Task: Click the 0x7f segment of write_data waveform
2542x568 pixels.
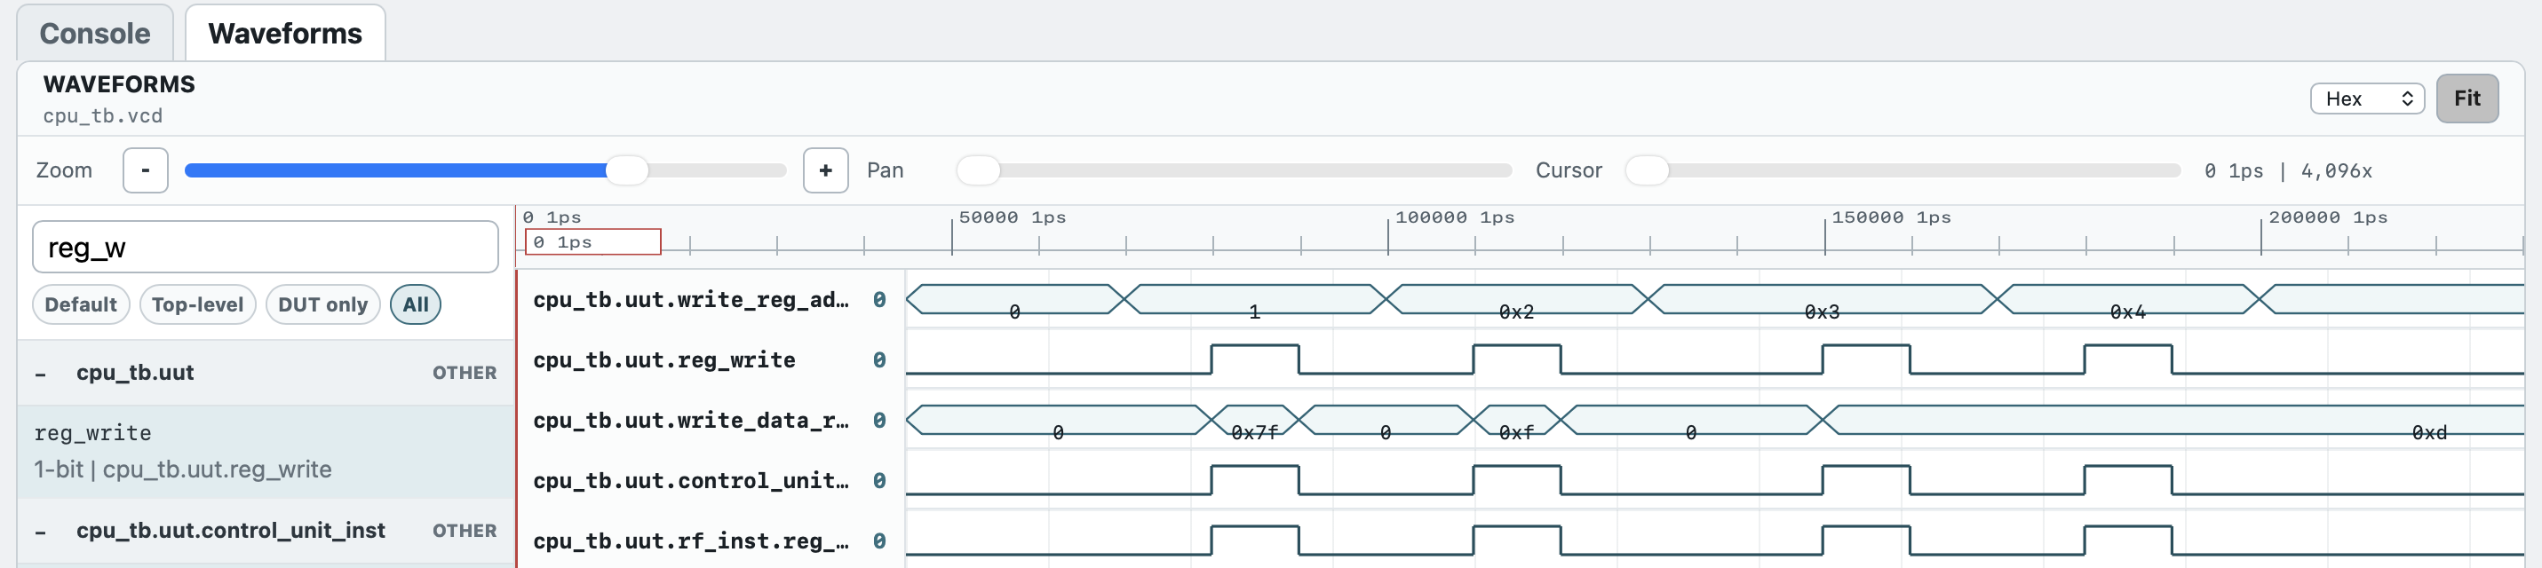Action: [1254, 420]
